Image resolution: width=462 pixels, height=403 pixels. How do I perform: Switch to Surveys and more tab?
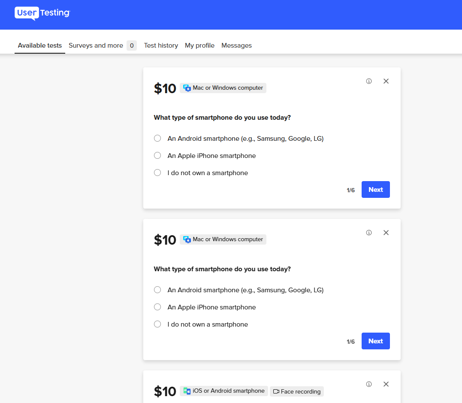click(96, 45)
